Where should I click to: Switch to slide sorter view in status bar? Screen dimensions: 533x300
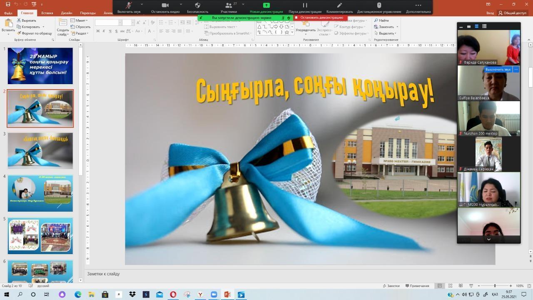point(450,286)
